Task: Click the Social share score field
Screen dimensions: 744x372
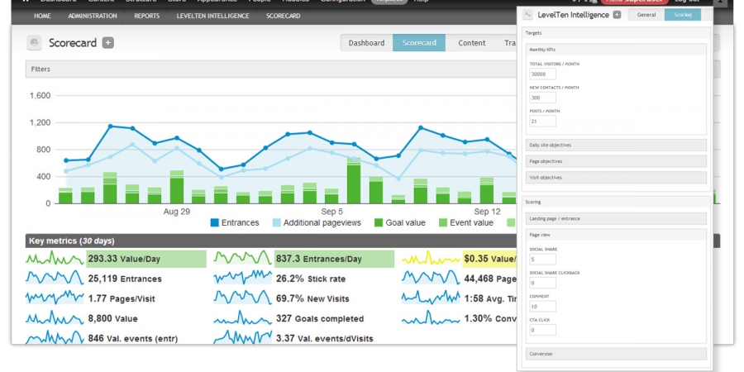Action: (543, 259)
